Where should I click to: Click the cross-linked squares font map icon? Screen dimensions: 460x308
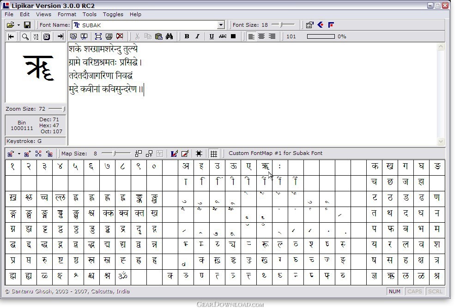click(x=38, y=154)
